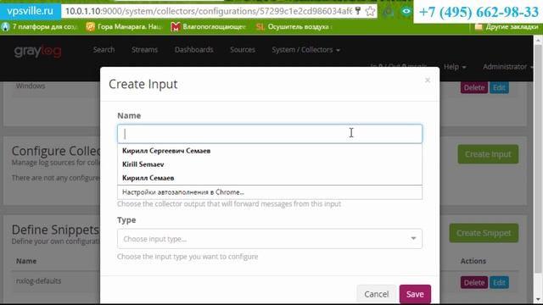
Task: Edit the Windows row entry
Action: pyautogui.click(x=499, y=87)
